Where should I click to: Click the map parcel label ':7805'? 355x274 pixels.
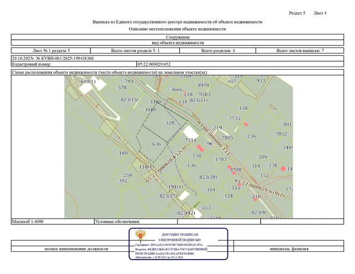pyautogui.click(x=227, y=138)
